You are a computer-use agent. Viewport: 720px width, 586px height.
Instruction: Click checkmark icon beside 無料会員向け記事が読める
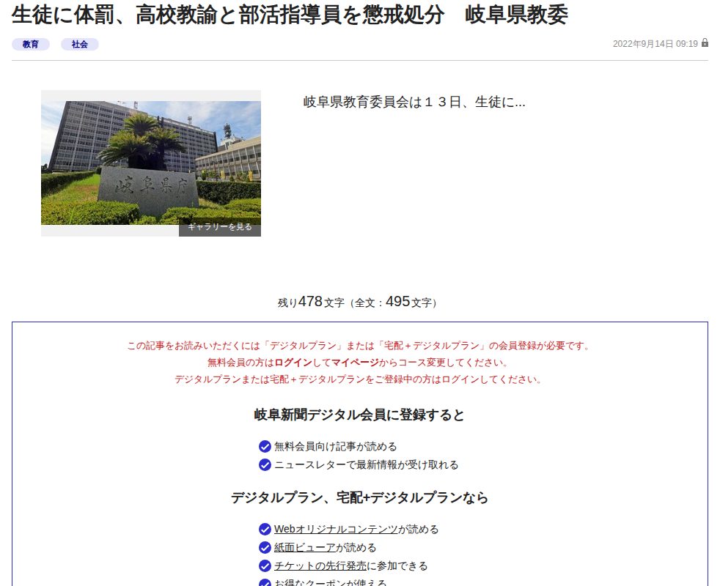[265, 447]
